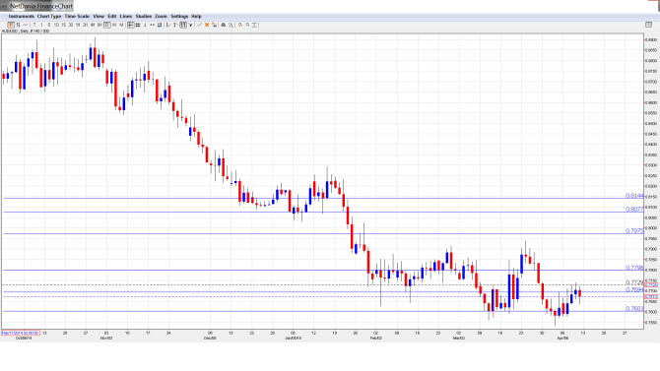
Task: Select the candlestick chart type icon
Action: (x=11, y=26)
